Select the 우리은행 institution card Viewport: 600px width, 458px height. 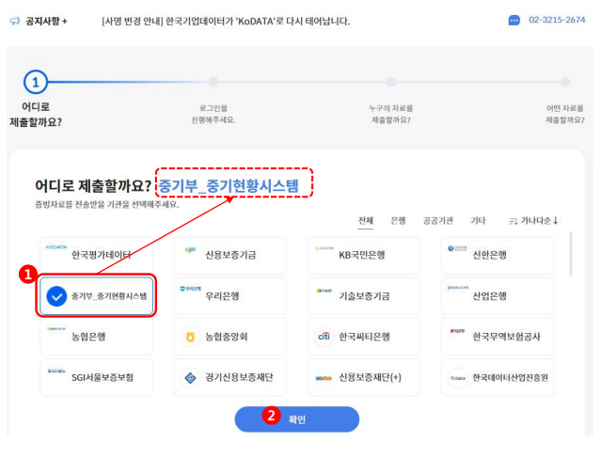click(x=230, y=296)
